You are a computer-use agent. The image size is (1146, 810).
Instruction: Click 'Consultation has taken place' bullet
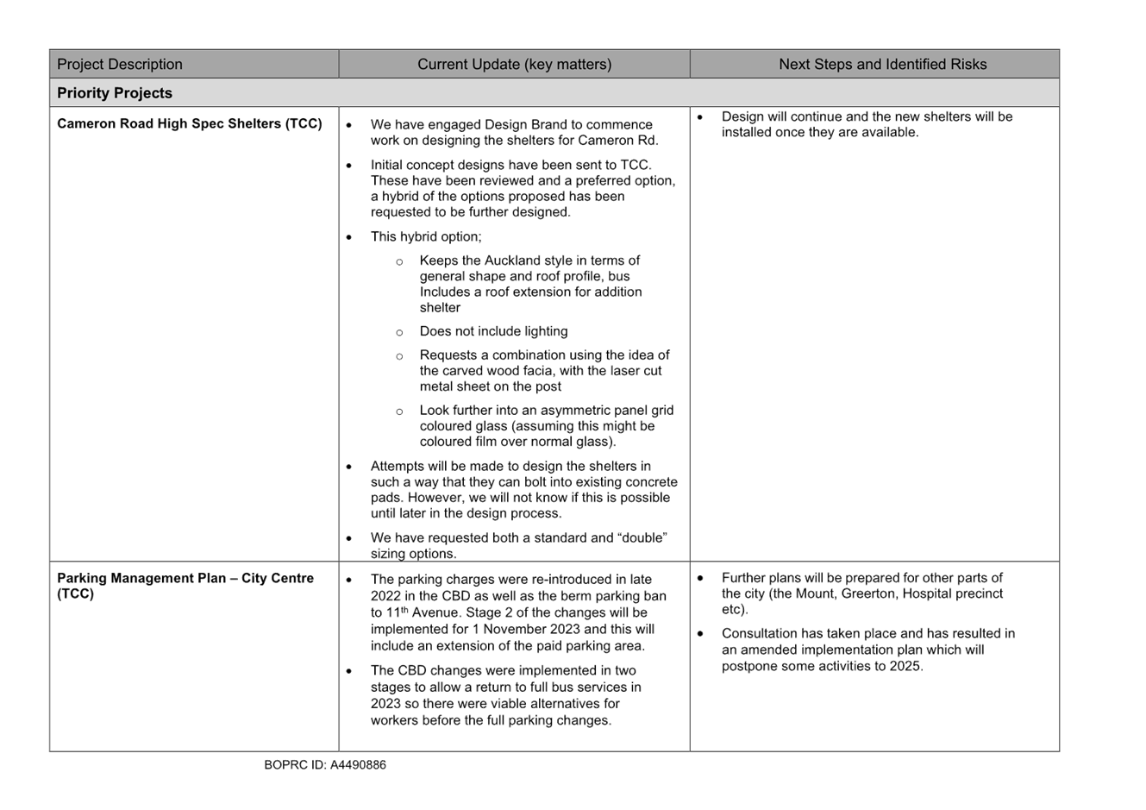coord(868,650)
